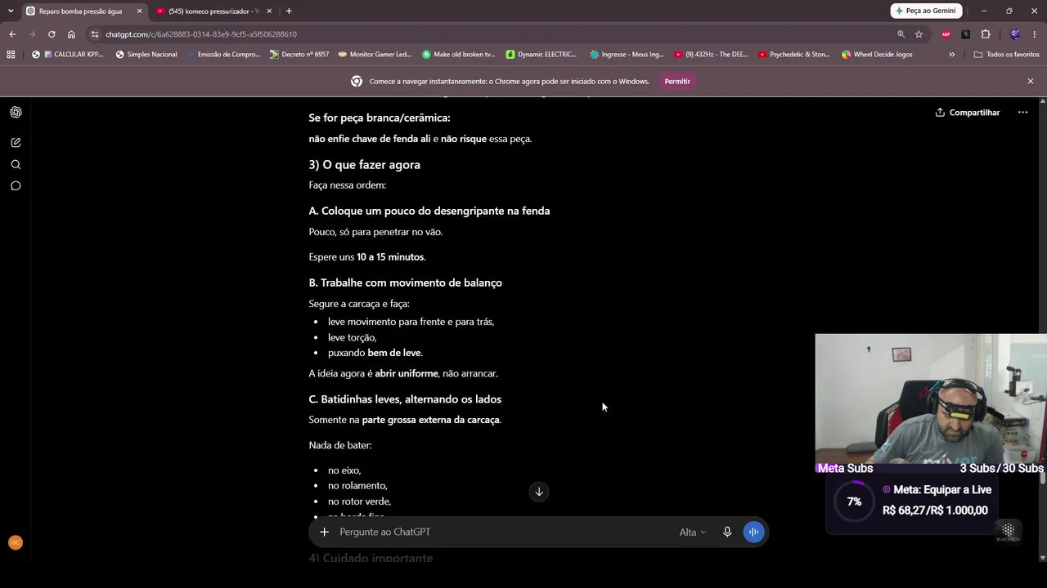Open the 432Hz - The DEE... bookmark
1047x588 pixels.
point(711,55)
